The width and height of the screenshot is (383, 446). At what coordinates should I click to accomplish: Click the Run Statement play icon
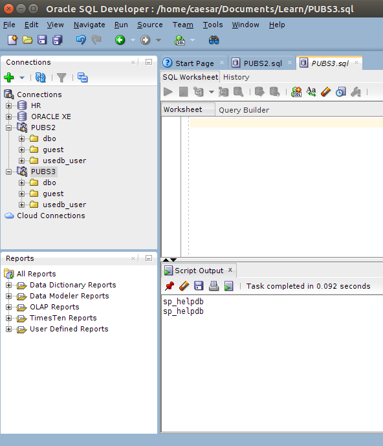click(x=168, y=92)
